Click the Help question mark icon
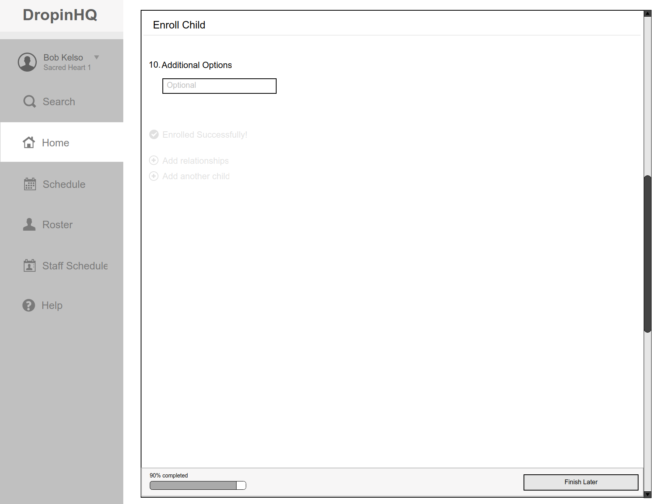 [29, 305]
